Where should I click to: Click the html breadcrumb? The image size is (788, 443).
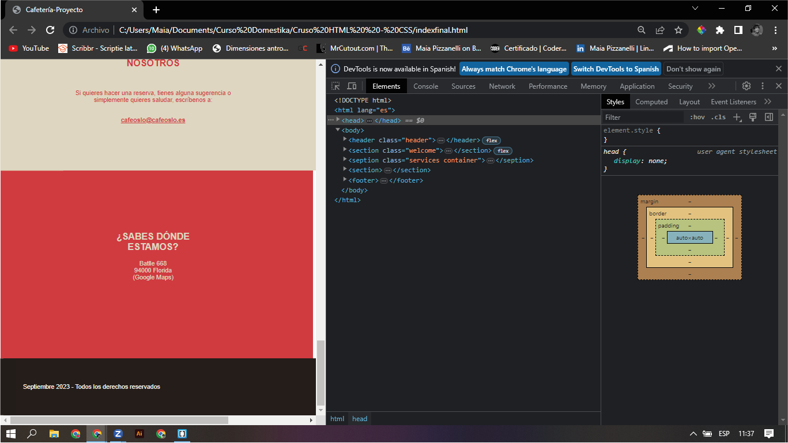(x=337, y=419)
